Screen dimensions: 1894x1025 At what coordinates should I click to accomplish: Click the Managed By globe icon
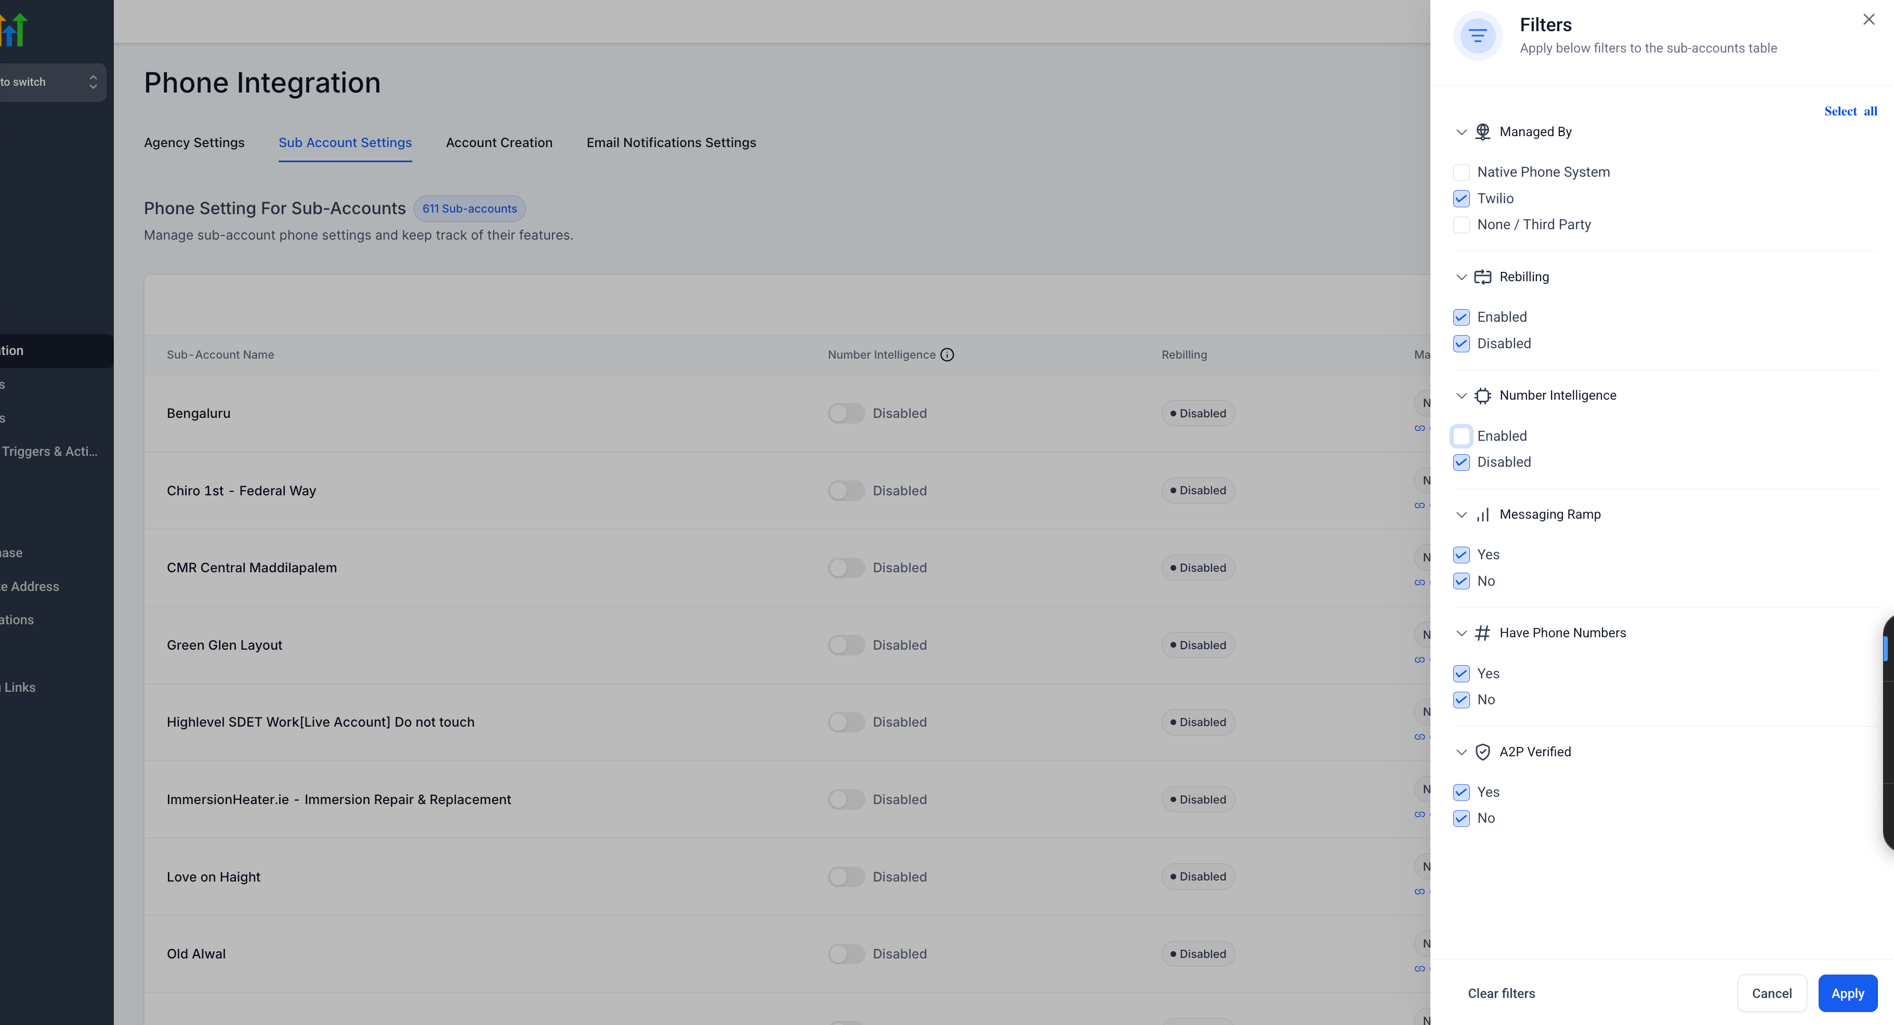pyautogui.click(x=1482, y=132)
